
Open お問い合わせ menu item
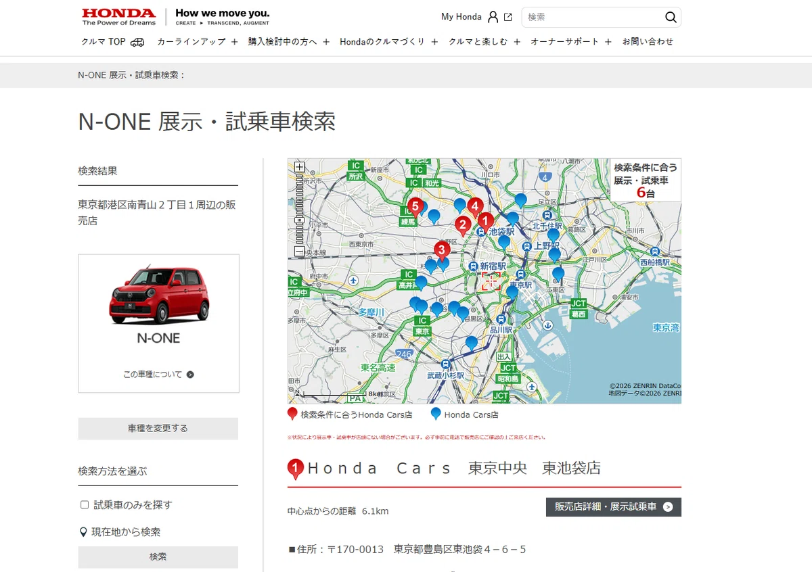(x=648, y=42)
